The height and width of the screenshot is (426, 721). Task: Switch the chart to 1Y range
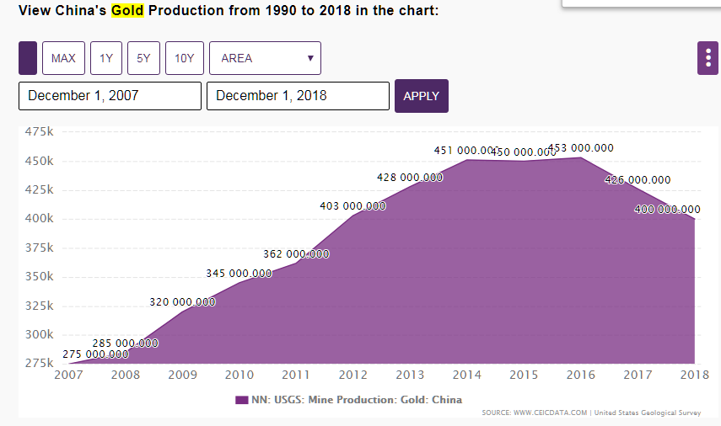click(105, 58)
